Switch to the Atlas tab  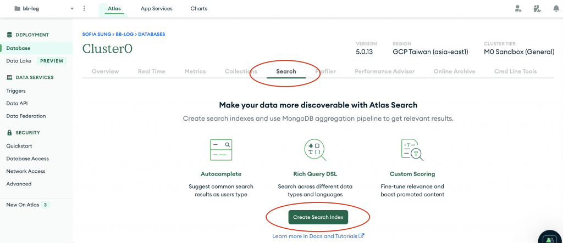pos(114,9)
